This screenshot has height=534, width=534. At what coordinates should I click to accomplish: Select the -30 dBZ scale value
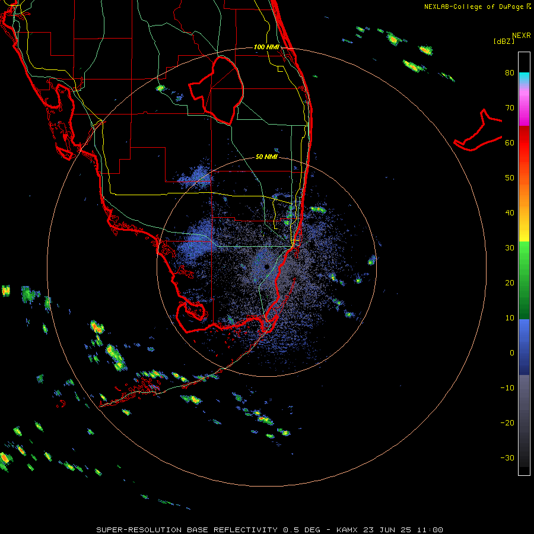pos(507,458)
